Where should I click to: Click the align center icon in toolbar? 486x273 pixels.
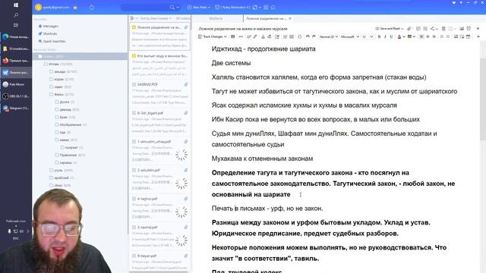click(428, 37)
